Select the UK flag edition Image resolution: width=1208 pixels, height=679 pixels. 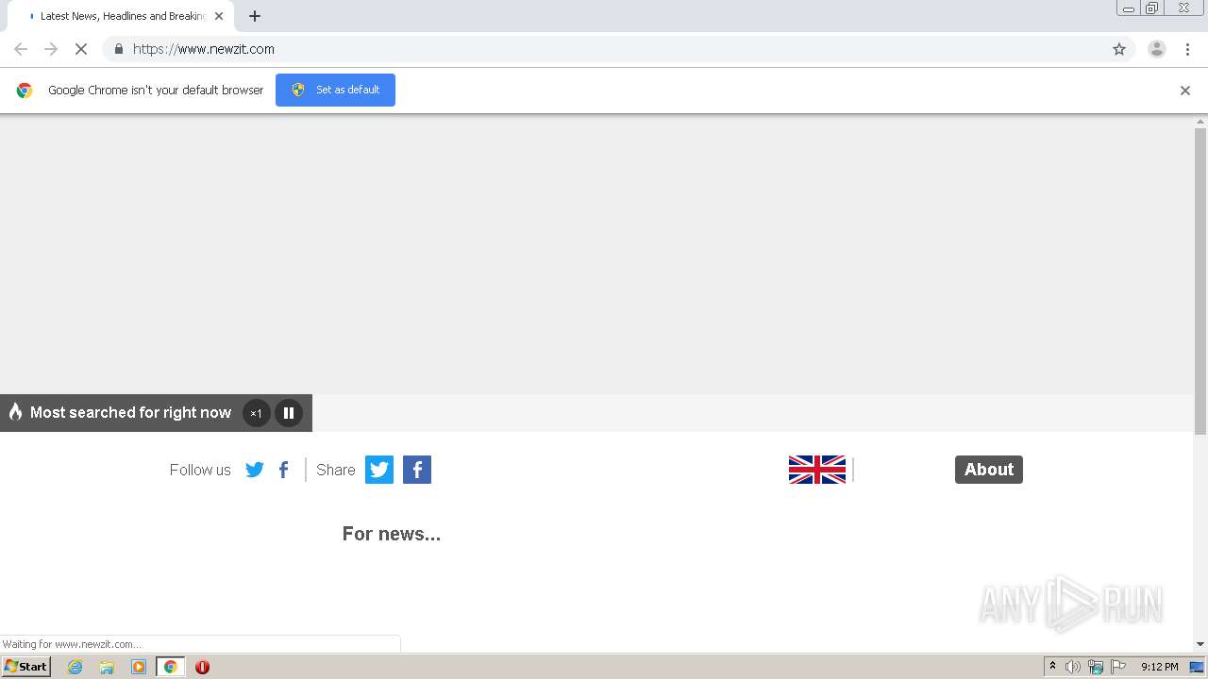coord(817,470)
